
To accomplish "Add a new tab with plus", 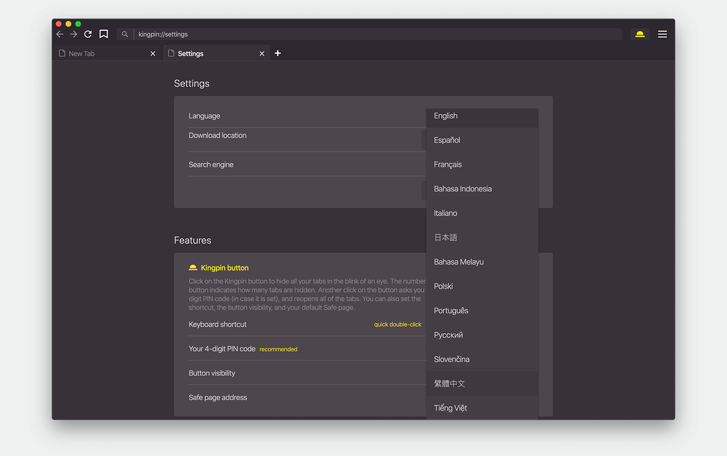I will click(277, 53).
